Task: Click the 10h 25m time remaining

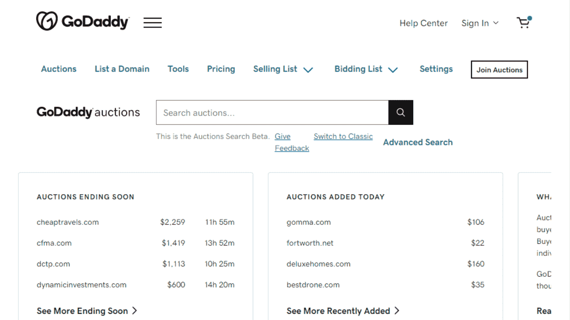Action: point(220,264)
